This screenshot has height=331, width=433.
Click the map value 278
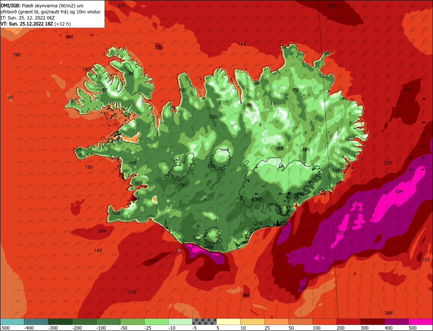coord(132,292)
